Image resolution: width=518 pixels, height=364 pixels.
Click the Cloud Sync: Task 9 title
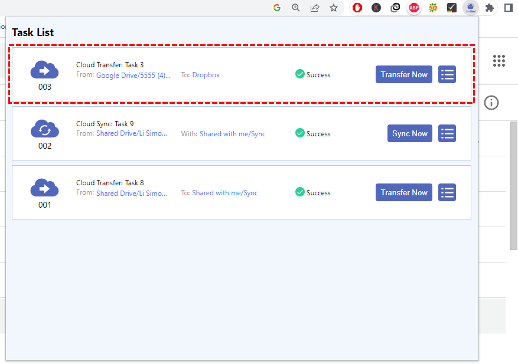[105, 124]
